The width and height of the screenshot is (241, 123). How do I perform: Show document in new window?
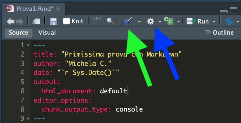point(36,21)
